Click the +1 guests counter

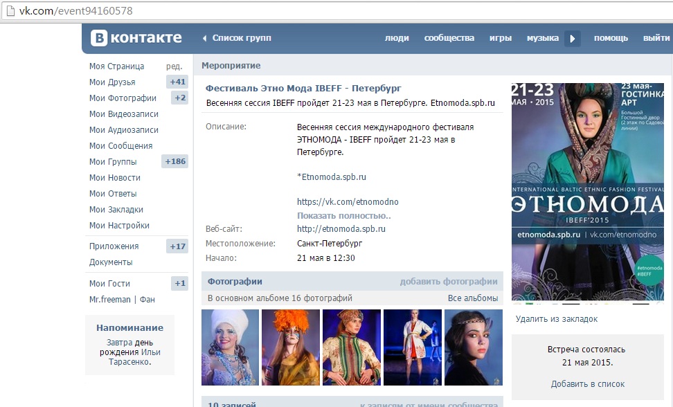coord(180,283)
